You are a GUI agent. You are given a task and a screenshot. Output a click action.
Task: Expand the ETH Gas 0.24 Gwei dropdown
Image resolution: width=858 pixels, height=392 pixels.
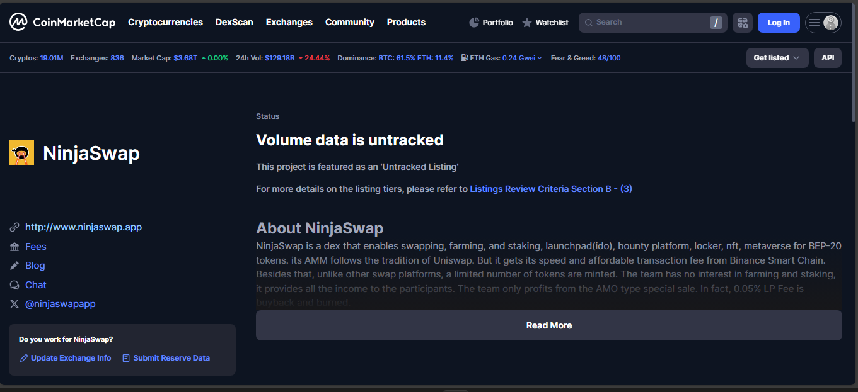(x=522, y=58)
